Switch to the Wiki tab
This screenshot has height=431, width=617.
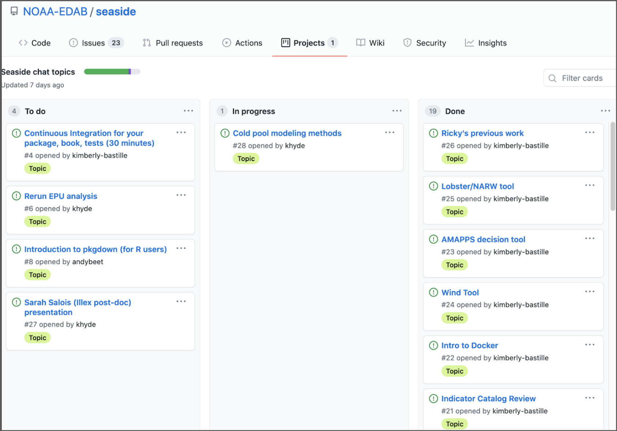coord(370,43)
